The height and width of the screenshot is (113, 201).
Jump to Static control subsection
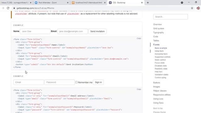point(160,60)
